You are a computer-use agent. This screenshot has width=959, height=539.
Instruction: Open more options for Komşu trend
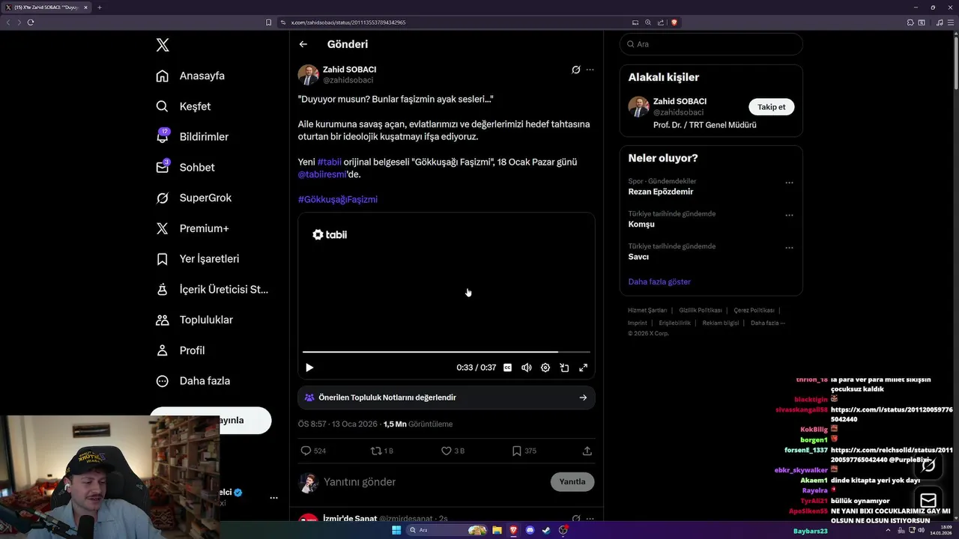(789, 215)
